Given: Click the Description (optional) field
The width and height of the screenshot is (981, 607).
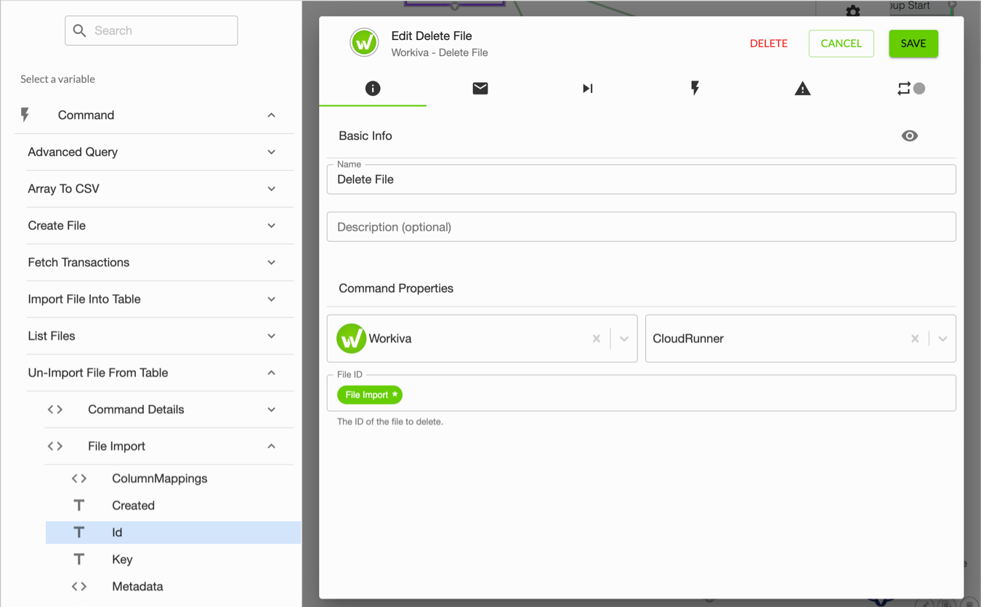Looking at the screenshot, I should (642, 227).
